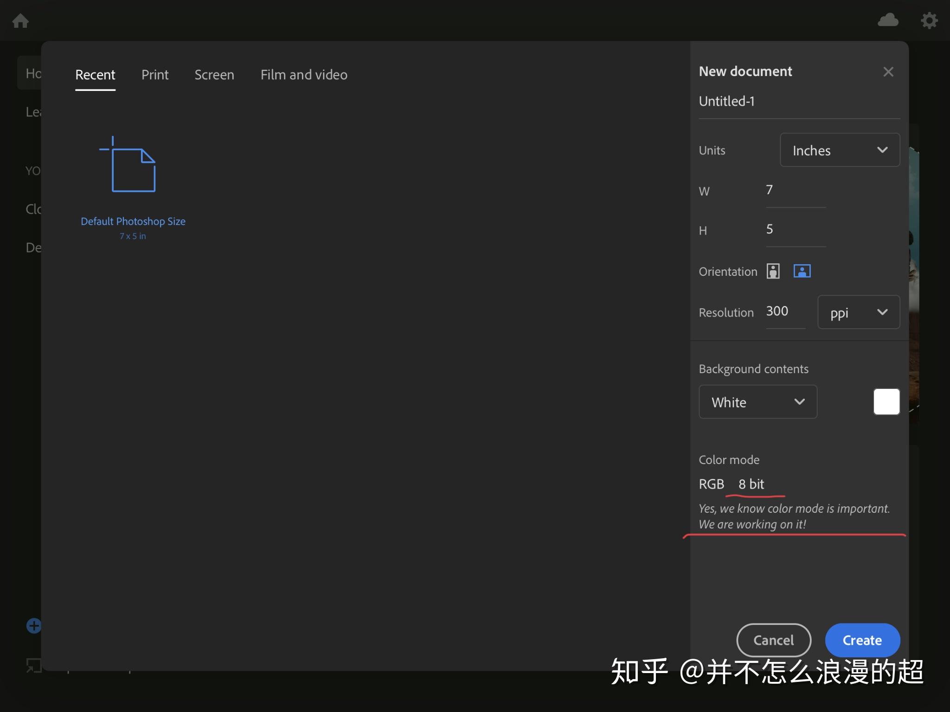Switch to the Film and video tab
The width and height of the screenshot is (950, 712).
[304, 75]
